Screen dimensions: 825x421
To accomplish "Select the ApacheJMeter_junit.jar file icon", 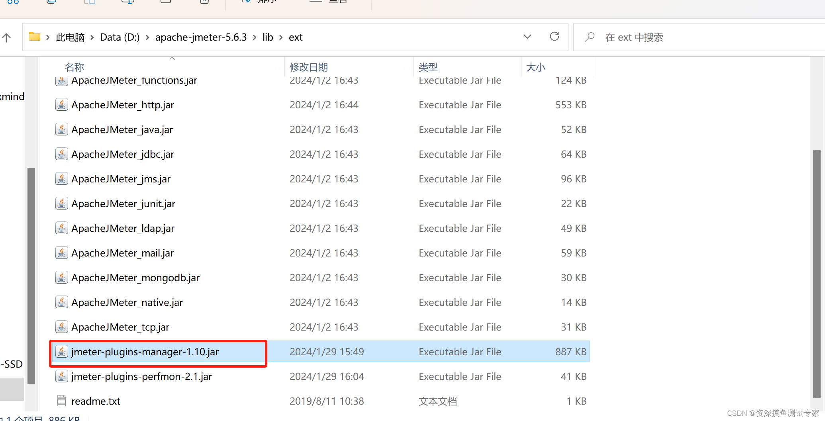I will click(61, 204).
